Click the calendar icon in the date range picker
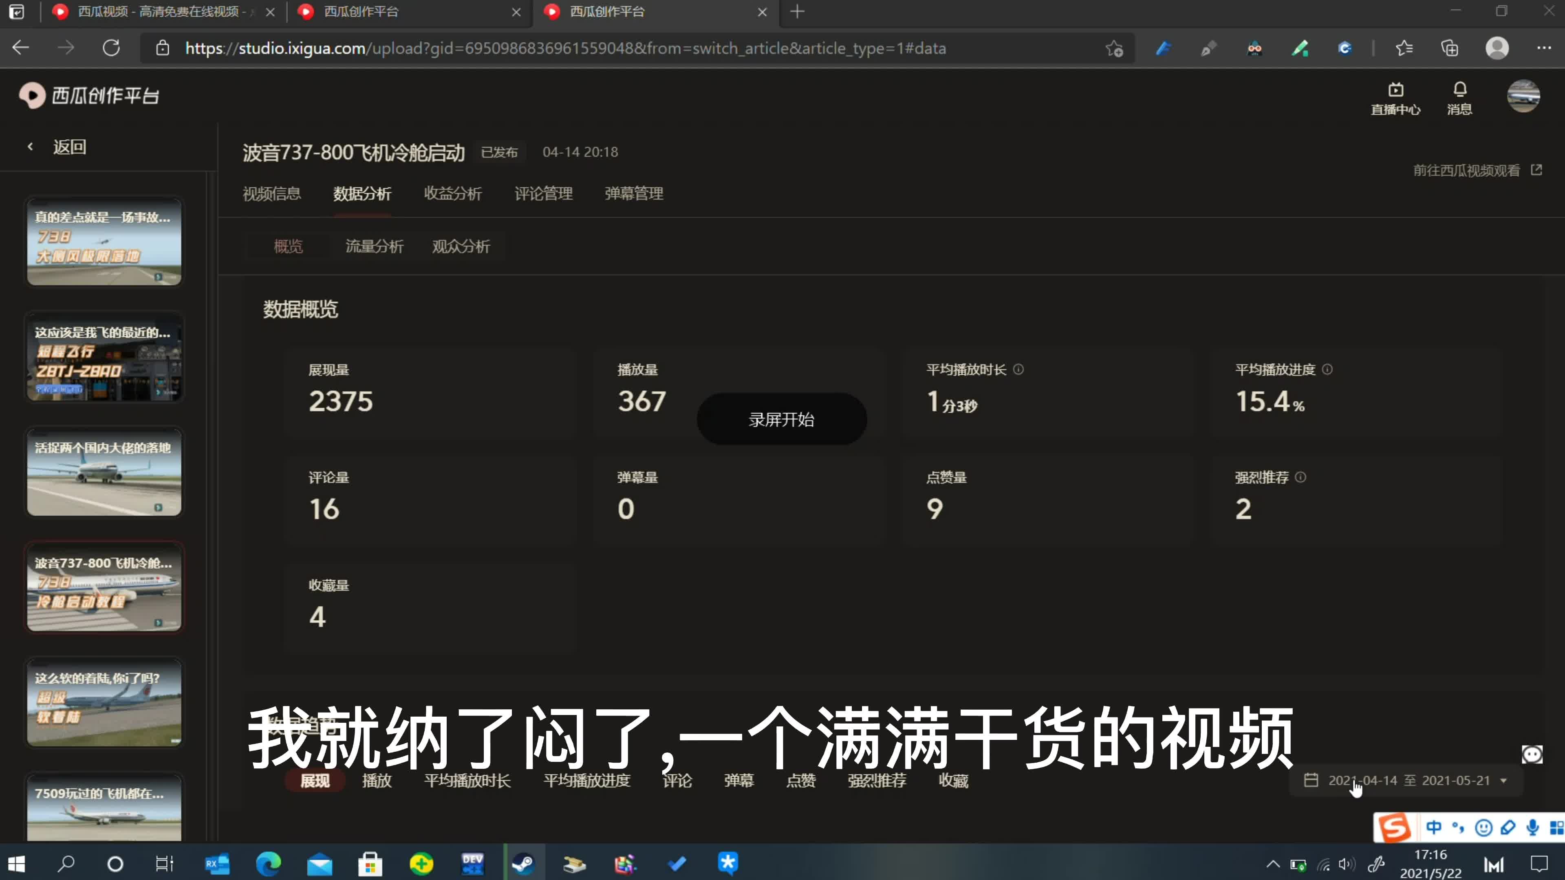Image resolution: width=1565 pixels, height=880 pixels. pyautogui.click(x=1311, y=780)
